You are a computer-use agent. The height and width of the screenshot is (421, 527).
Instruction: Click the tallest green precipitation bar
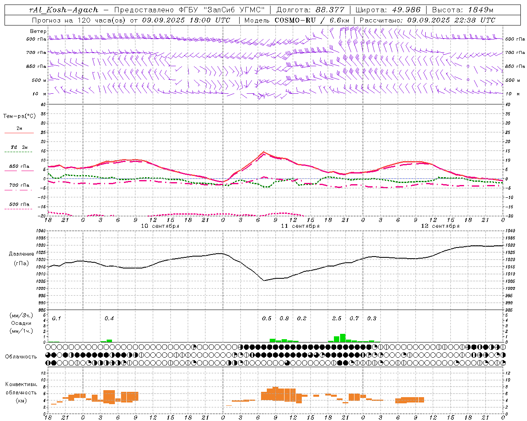point(343,338)
